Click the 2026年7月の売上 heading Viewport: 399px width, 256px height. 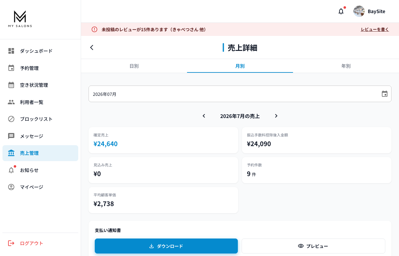click(x=240, y=116)
